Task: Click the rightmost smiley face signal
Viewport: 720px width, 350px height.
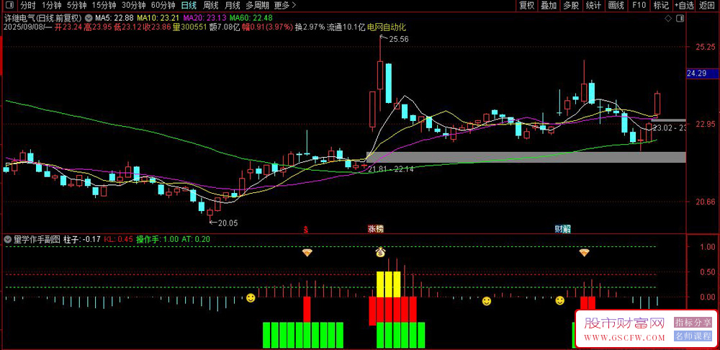Action: pyautogui.click(x=559, y=300)
